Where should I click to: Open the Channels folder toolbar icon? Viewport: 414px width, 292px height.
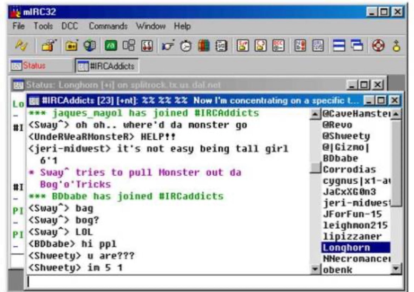point(71,46)
